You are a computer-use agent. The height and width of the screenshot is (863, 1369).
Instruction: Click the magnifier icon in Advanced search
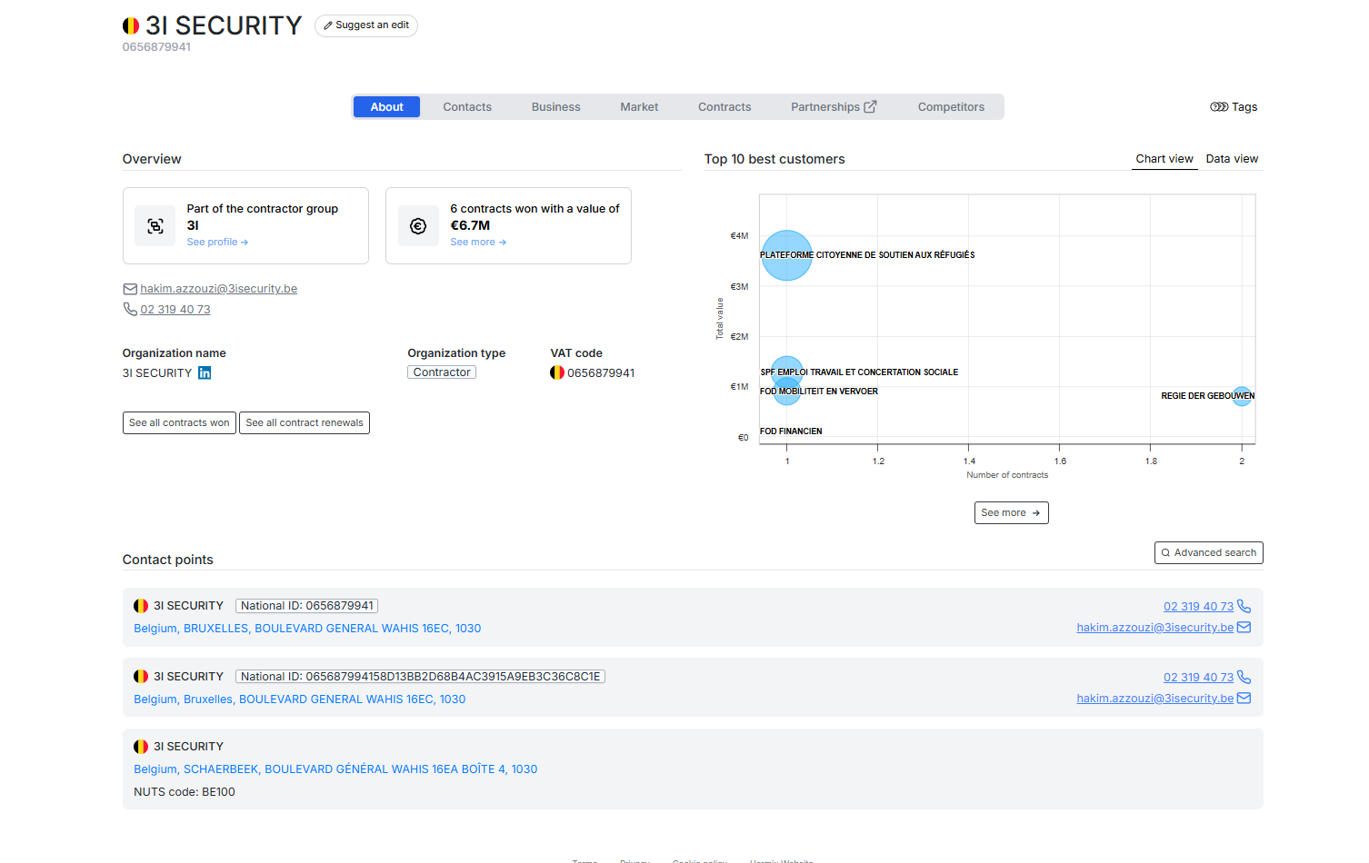coord(1165,552)
